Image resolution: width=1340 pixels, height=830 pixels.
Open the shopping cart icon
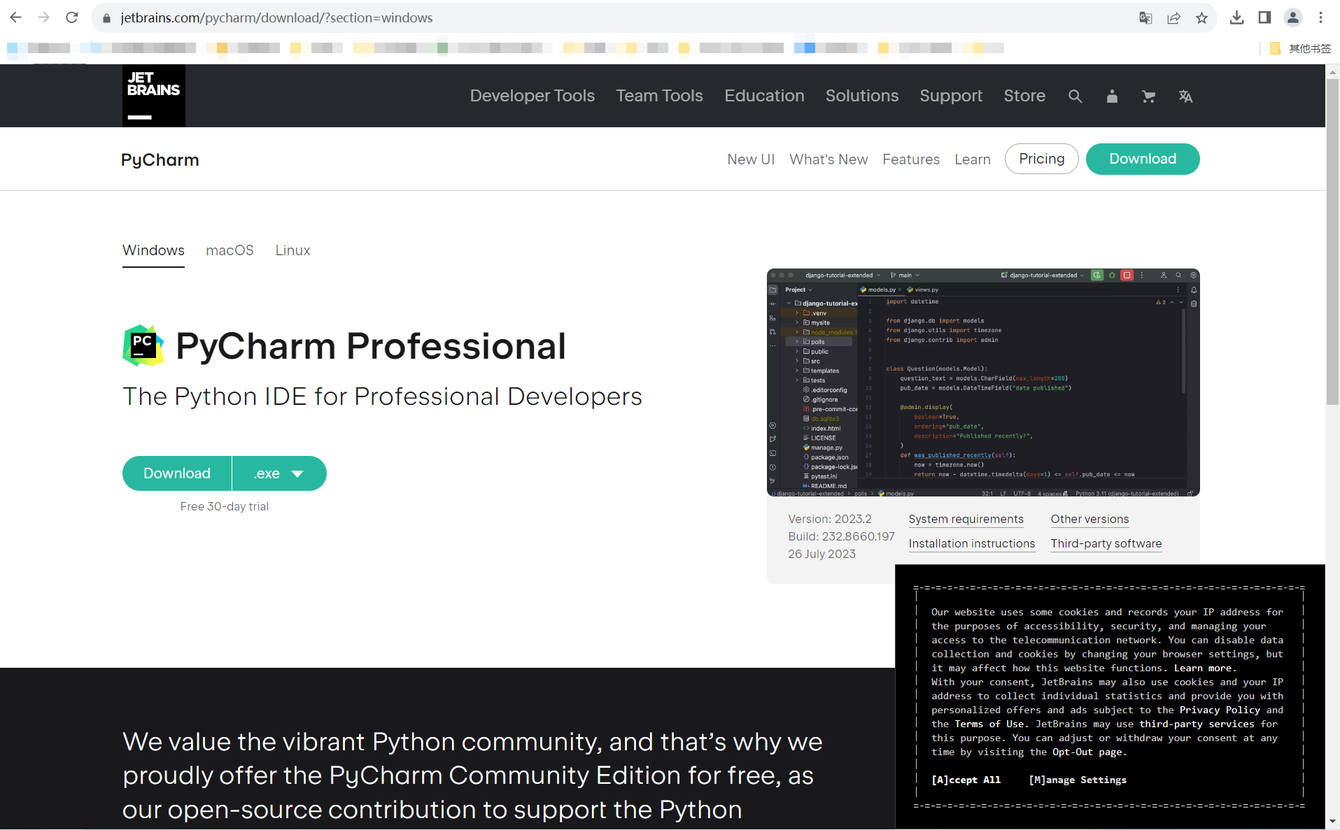(1148, 96)
